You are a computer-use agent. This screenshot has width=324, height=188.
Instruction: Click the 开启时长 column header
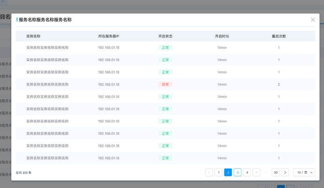[x=222, y=36]
